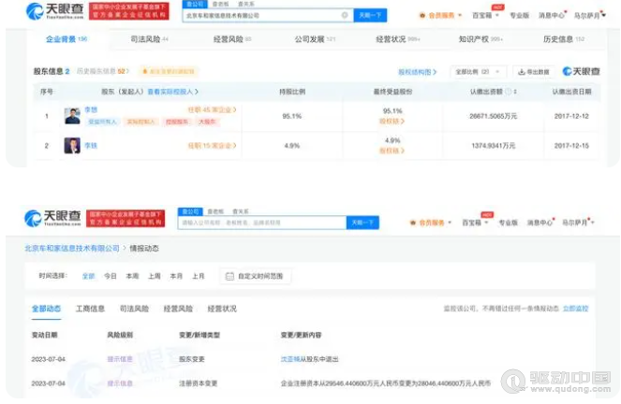This screenshot has width=621, height=404.
Task: Click 消息中心 in the 情报动态 page header
Action: [x=541, y=223]
